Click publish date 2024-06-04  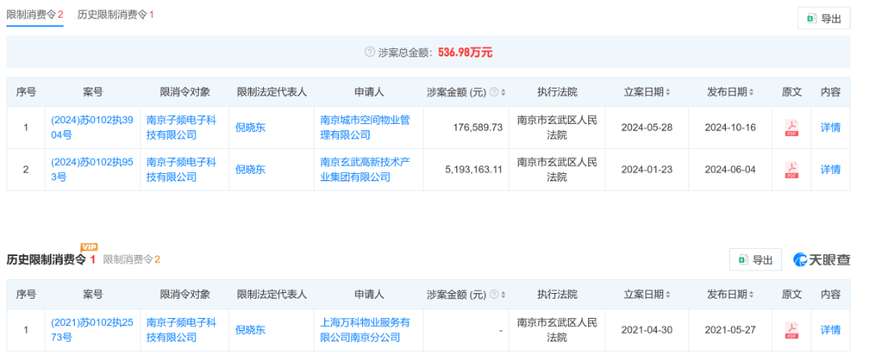730,170
